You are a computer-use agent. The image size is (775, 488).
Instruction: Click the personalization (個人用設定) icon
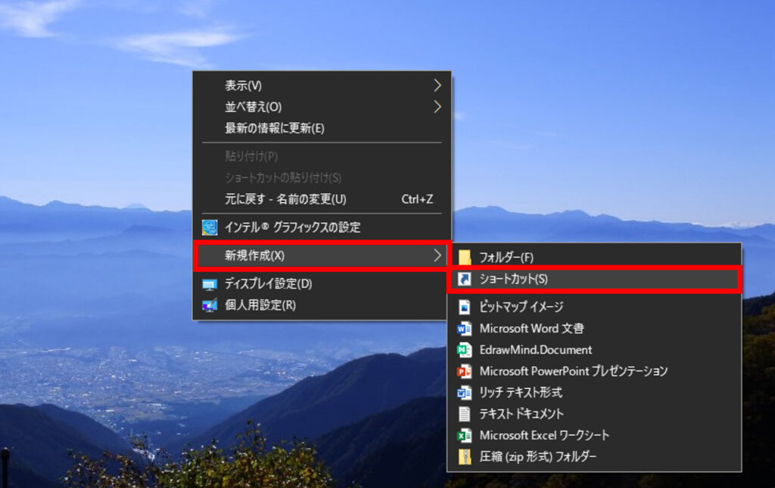coord(210,305)
